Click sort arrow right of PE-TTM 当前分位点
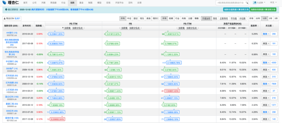Viewport: 282px width, 123px height. (x=84, y=28)
